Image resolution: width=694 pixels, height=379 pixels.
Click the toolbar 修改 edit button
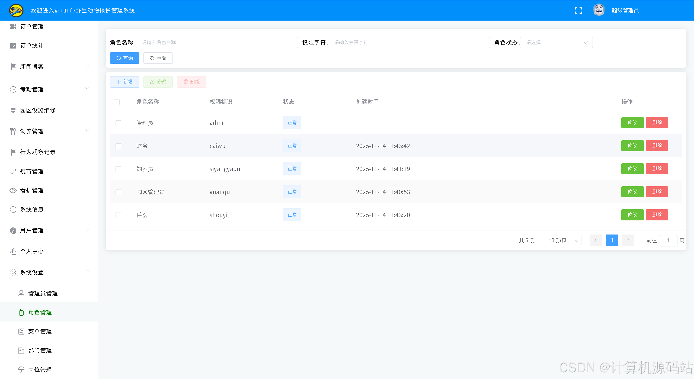[158, 82]
